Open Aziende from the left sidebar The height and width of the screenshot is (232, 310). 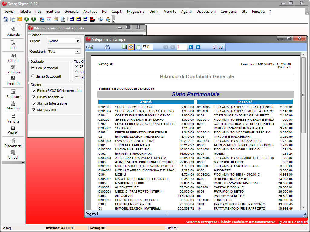13,32
